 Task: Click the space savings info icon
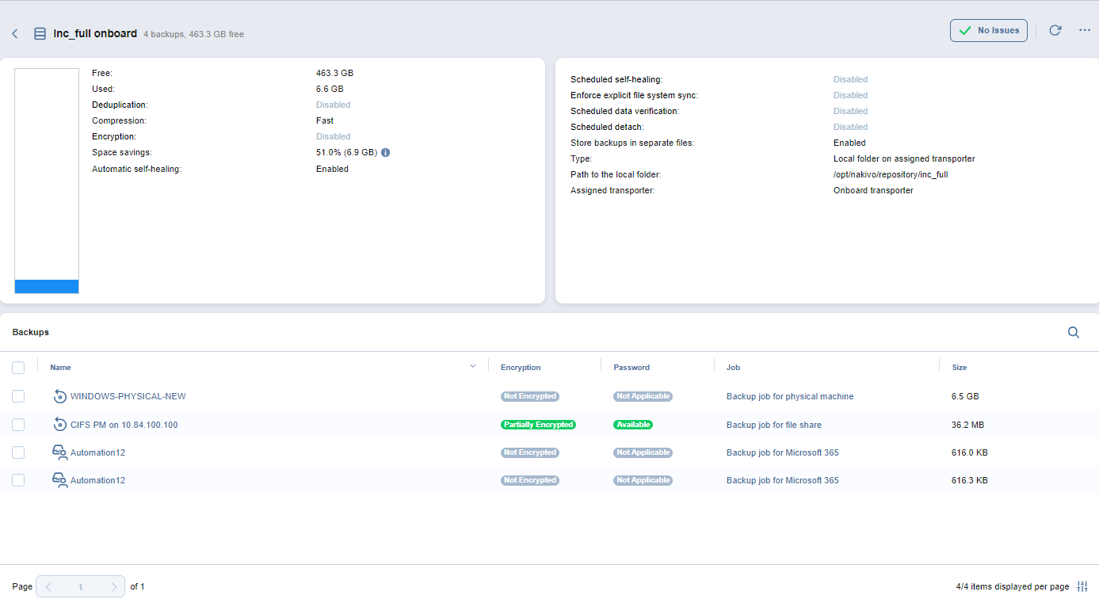[386, 152]
